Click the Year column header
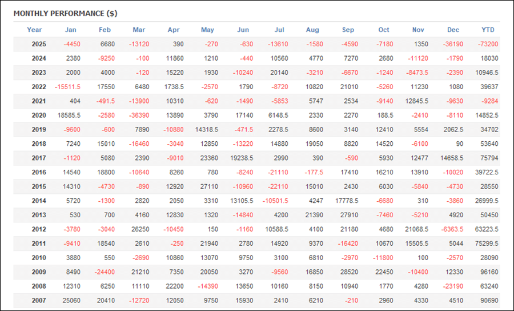This screenshot has height=311, width=514. pos(34,30)
